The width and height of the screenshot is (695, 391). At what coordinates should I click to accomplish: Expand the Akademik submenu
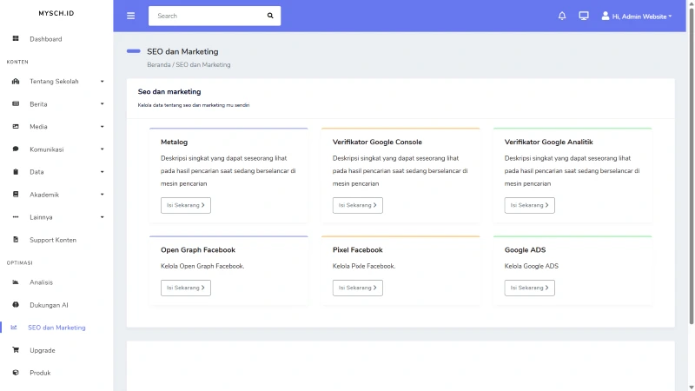pos(102,195)
